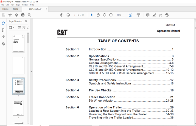196x126 pixels.
Task: Click the Print file icon
Action: [23, 15]
